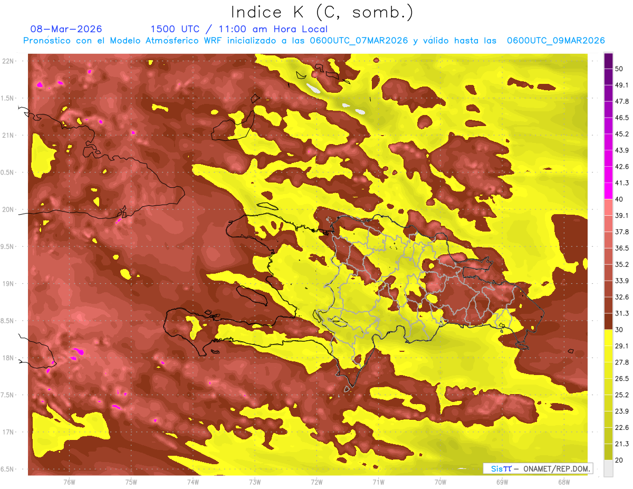Pick the olive-yellow swatch between 20 and 21.3
Image resolution: width=633 pixels, height=489 pixels.
(x=608, y=452)
